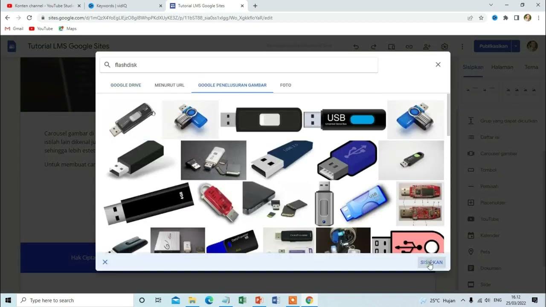546x307 pixels.
Task: Close the image picker dialog with X
Action: pyautogui.click(x=438, y=64)
